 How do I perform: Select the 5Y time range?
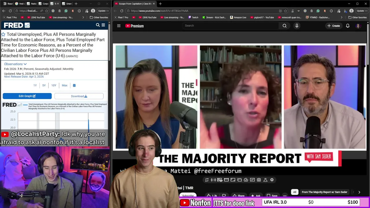click(x=44, y=85)
